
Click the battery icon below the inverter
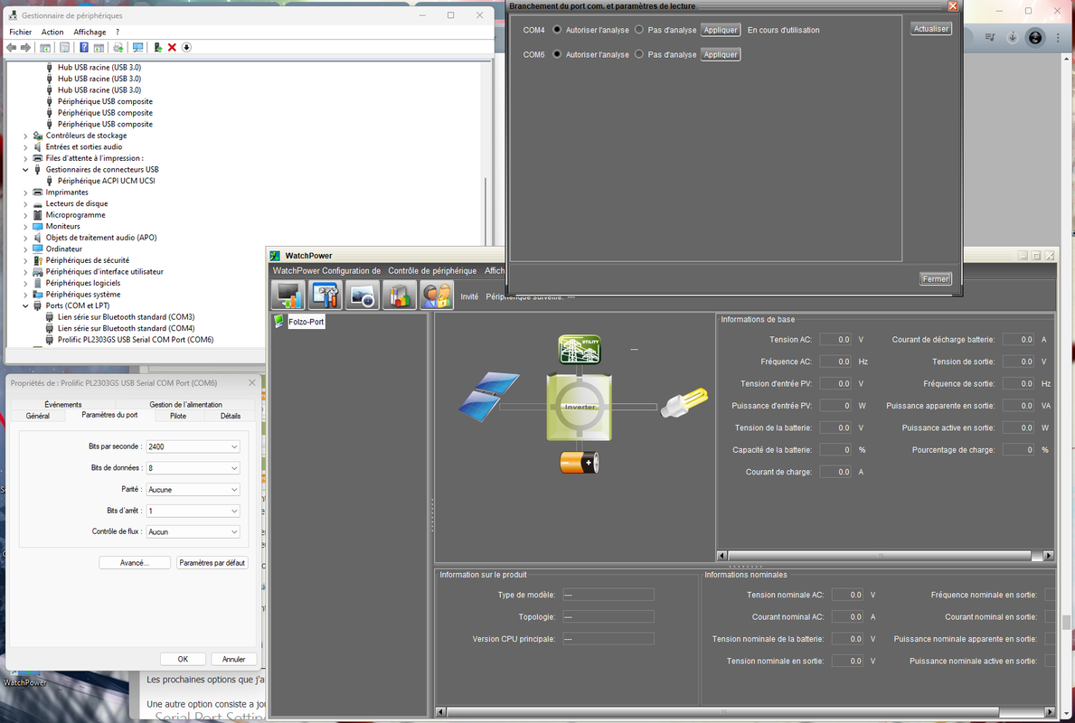[580, 463]
